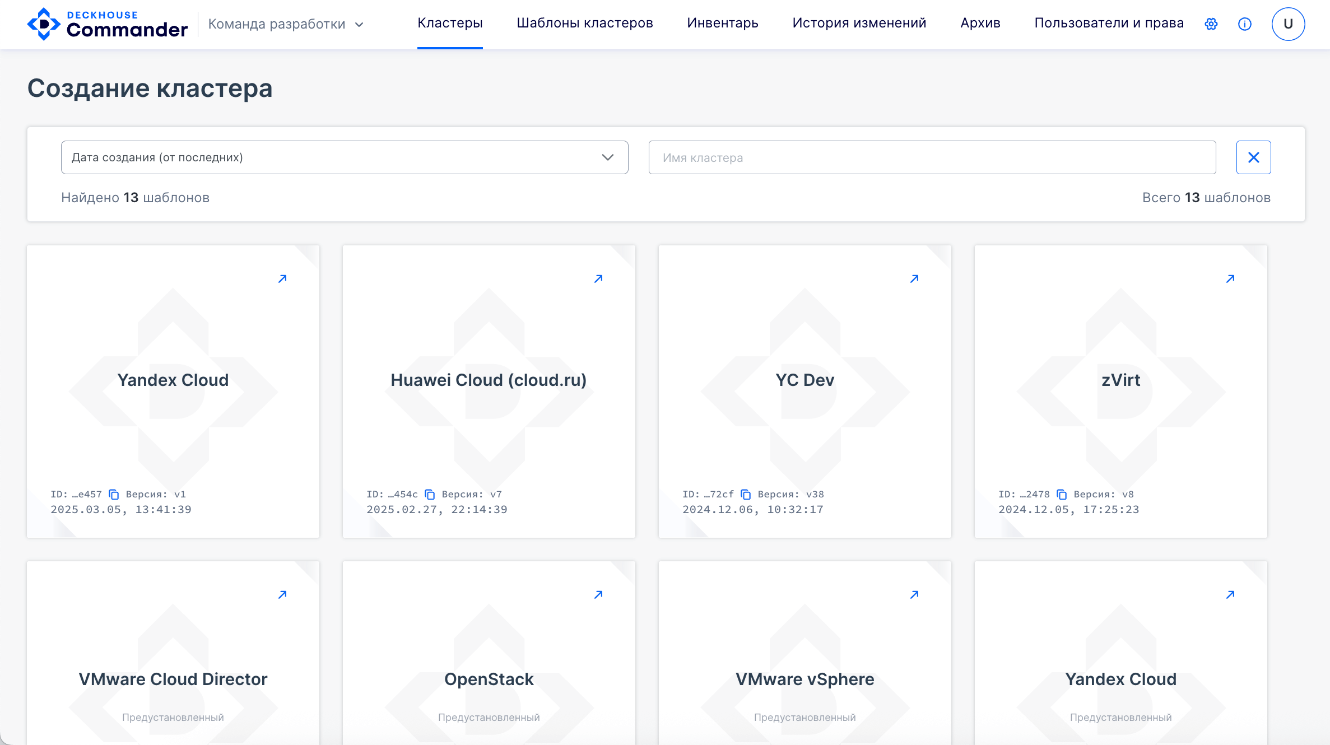Open the Deckhouse Commander logo home link
The image size is (1330, 745).
pyautogui.click(x=107, y=24)
